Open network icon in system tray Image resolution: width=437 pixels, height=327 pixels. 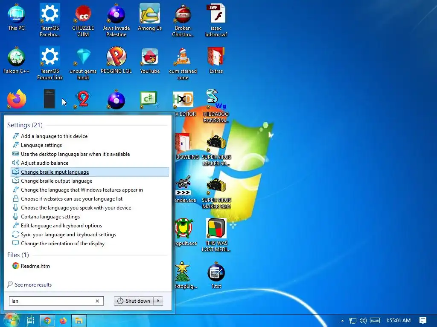coord(353,321)
